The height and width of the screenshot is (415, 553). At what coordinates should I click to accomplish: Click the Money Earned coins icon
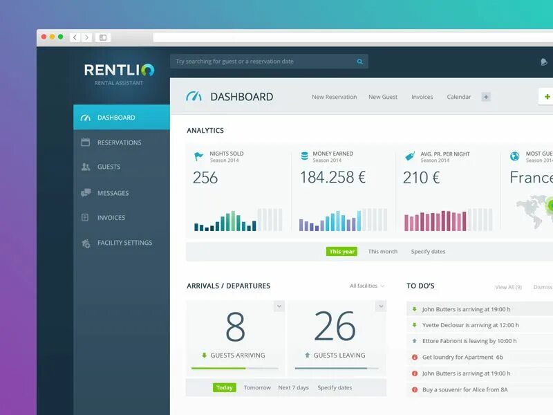coord(304,156)
